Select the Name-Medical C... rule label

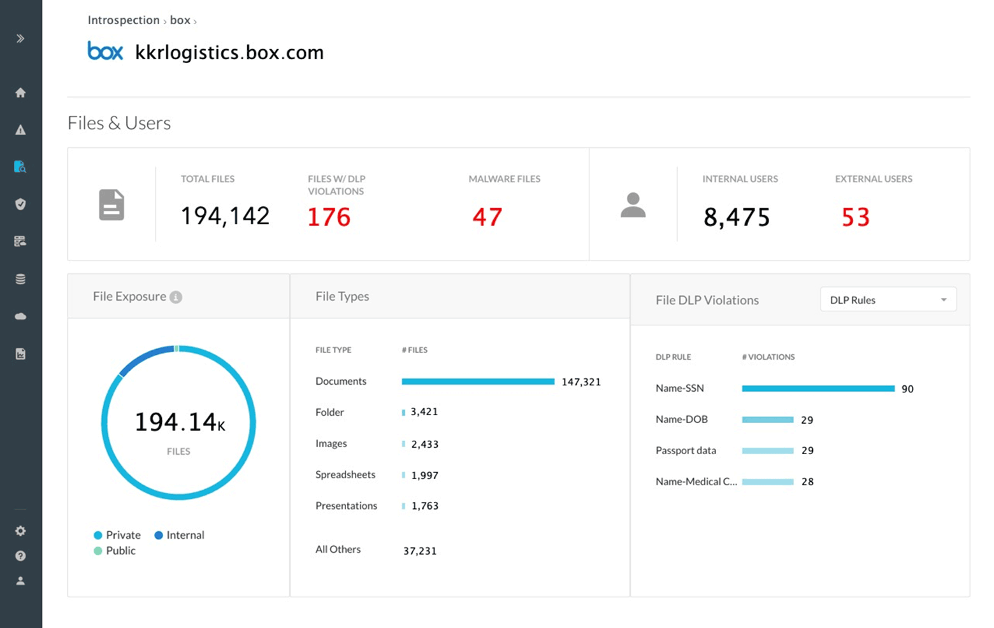click(696, 482)
